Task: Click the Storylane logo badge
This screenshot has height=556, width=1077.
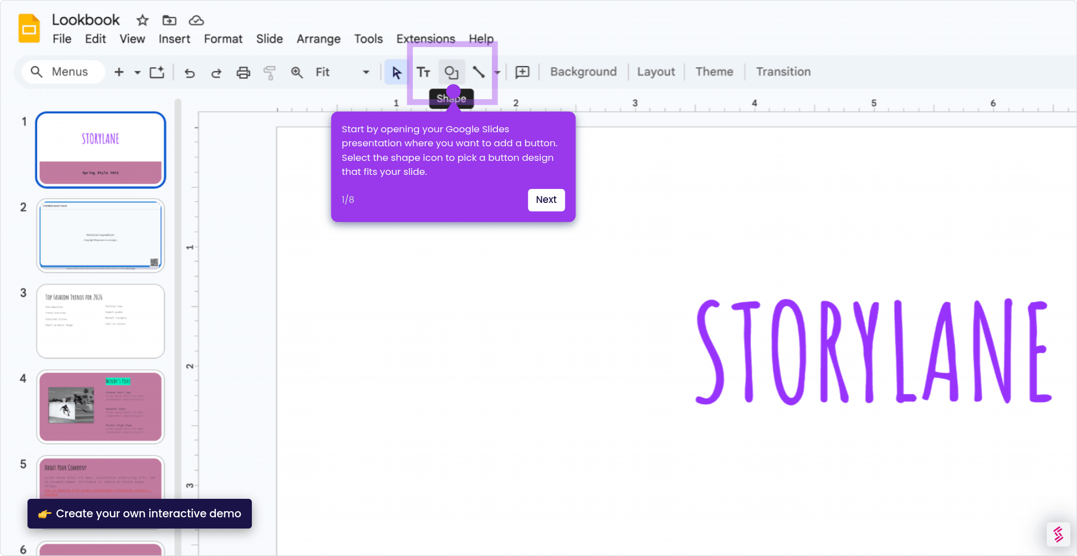Action: (1058, 534)
